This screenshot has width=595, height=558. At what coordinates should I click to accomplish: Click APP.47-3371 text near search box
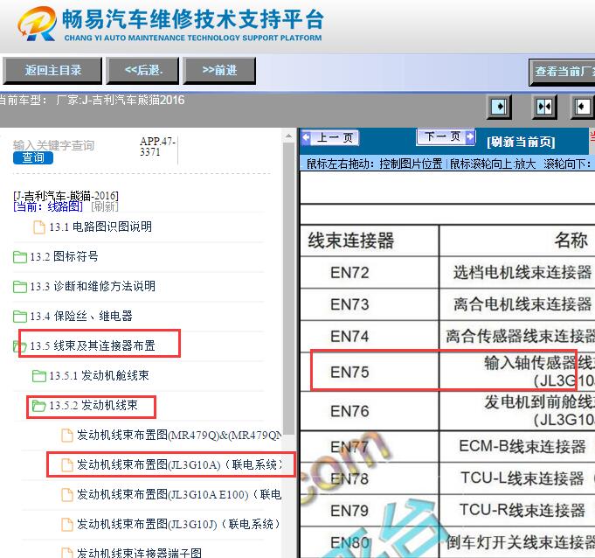pos(157,147)
